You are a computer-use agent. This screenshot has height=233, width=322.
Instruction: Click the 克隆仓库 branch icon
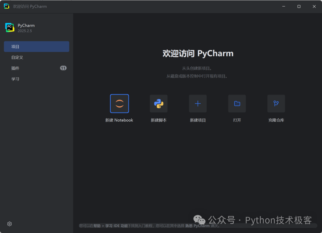(x=276, y=104)
